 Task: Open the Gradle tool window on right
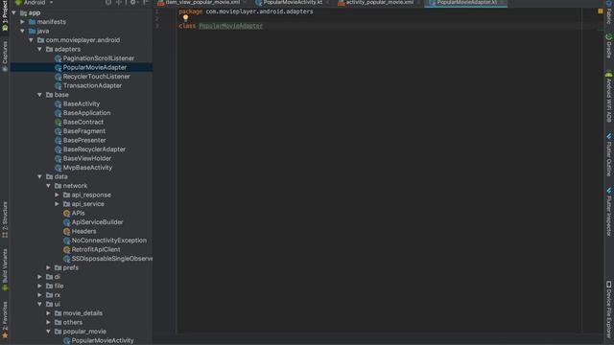click(x=609, y=46)
